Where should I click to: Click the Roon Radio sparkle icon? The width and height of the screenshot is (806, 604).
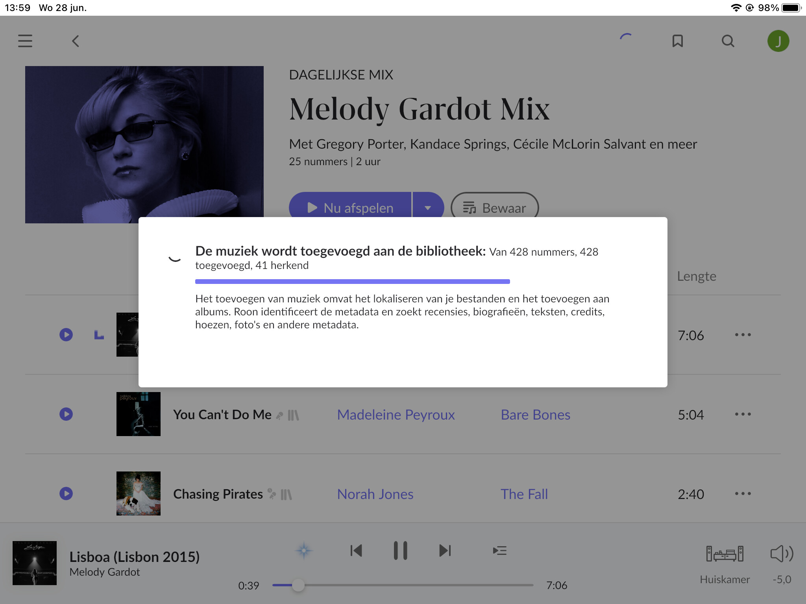303,551
